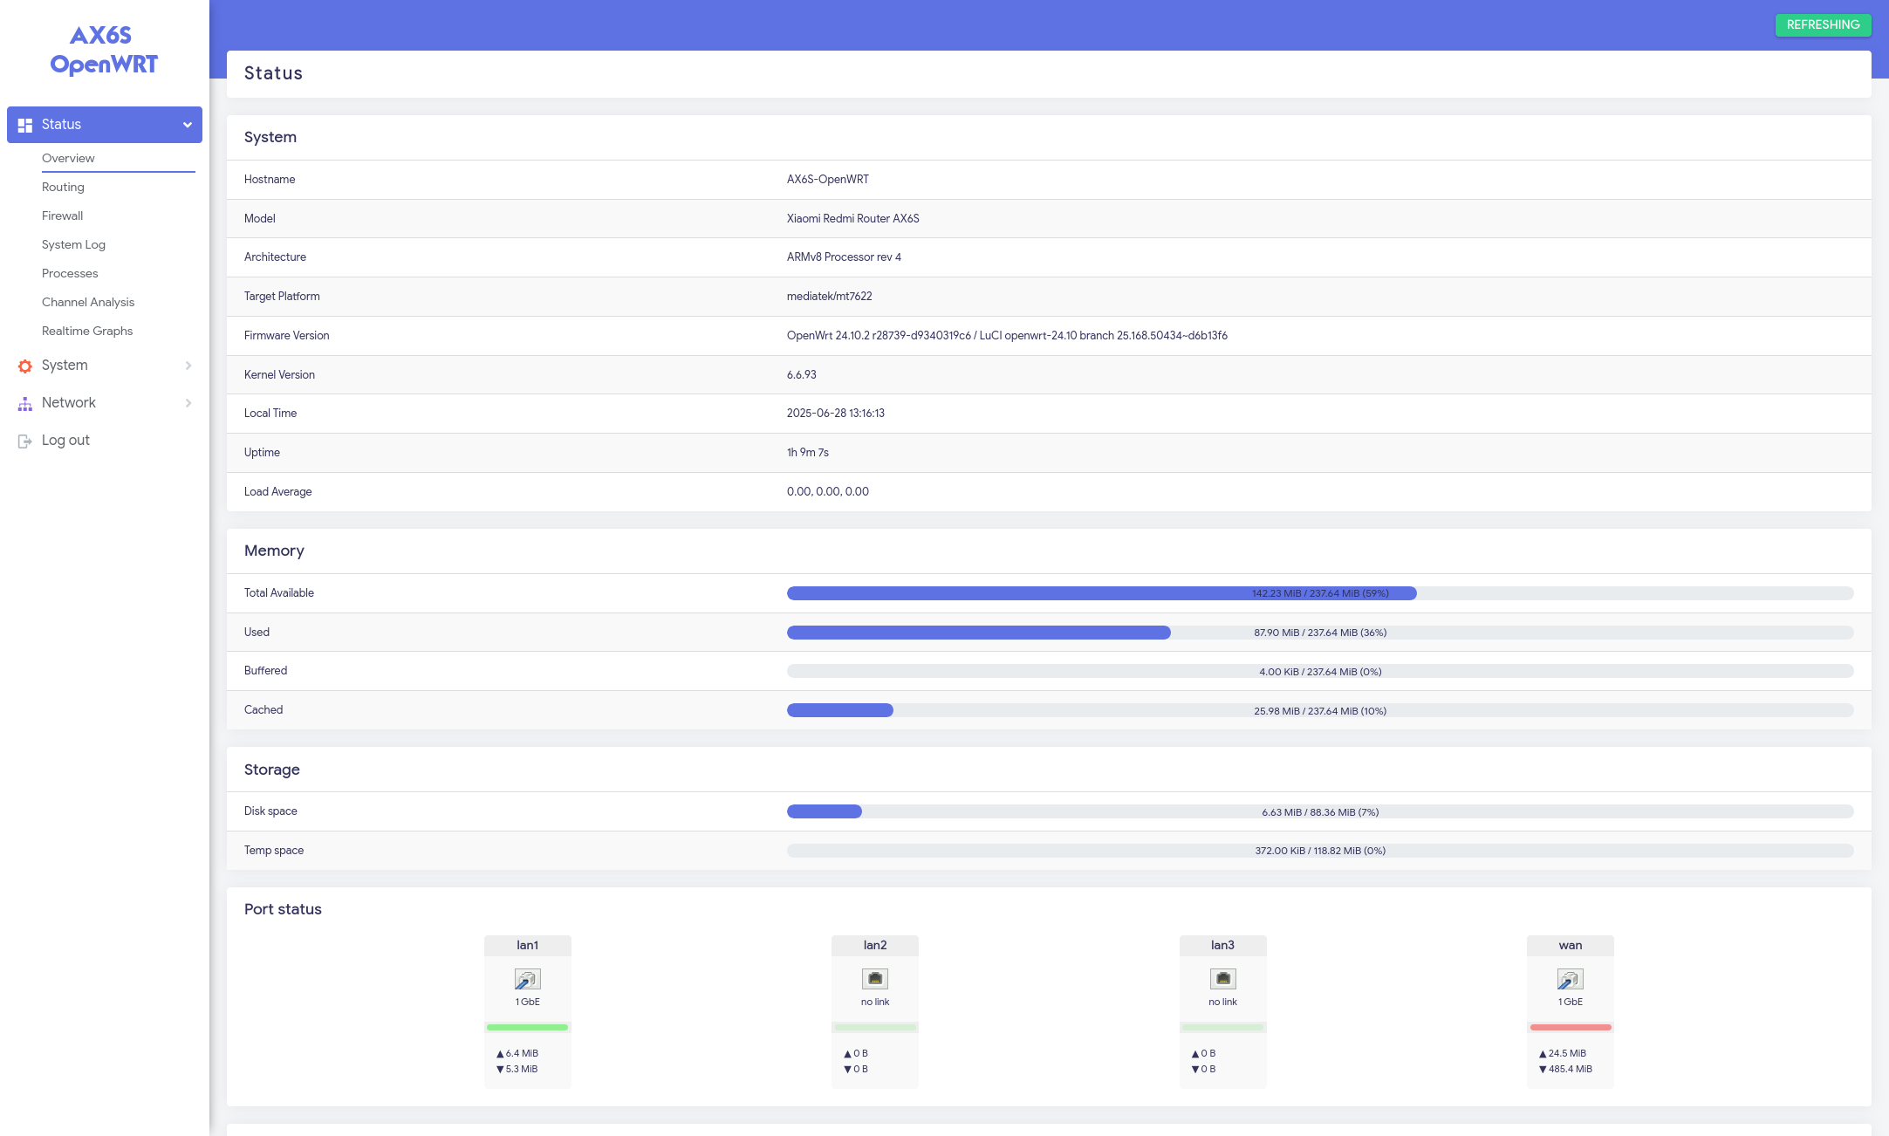Open the Firewall status page
Viewport: 1889px width, 1136px height.
point(63,216)
